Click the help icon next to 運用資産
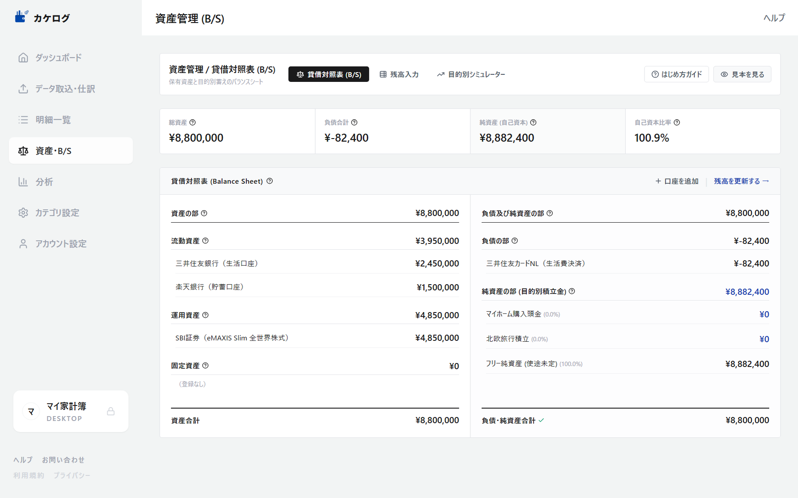The image size is (798, 498). (205, 315)
